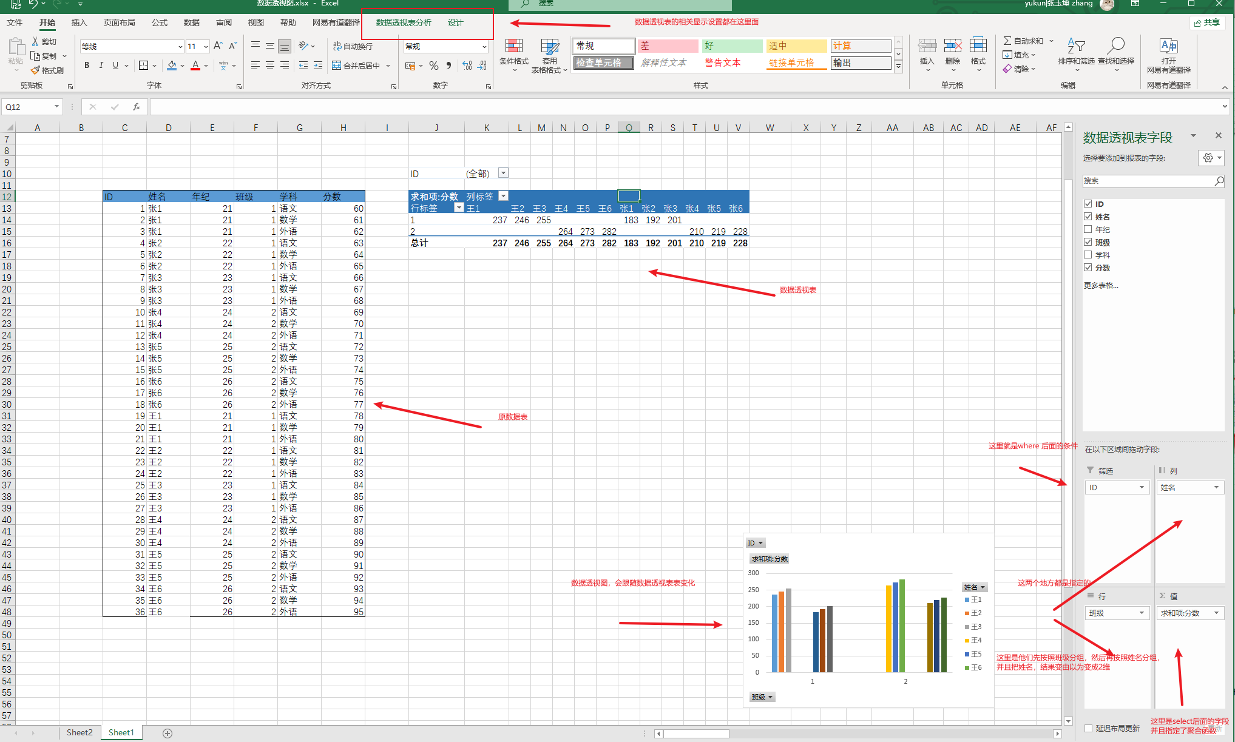The width and height of the screenshot is (1235, 742).
Task: Click Merge and Center icon
Action: pos(337,66)
